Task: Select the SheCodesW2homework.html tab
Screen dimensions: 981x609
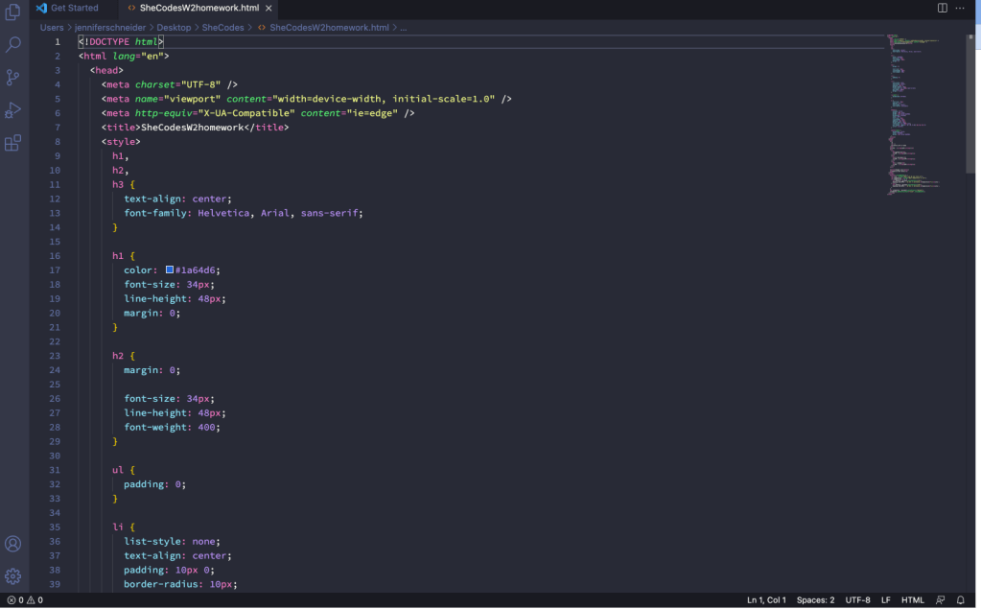Action: 199,8
